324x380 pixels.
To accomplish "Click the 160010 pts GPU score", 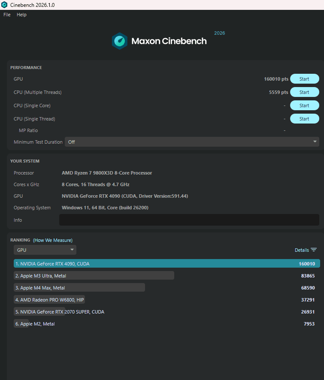I will [276, 79].
